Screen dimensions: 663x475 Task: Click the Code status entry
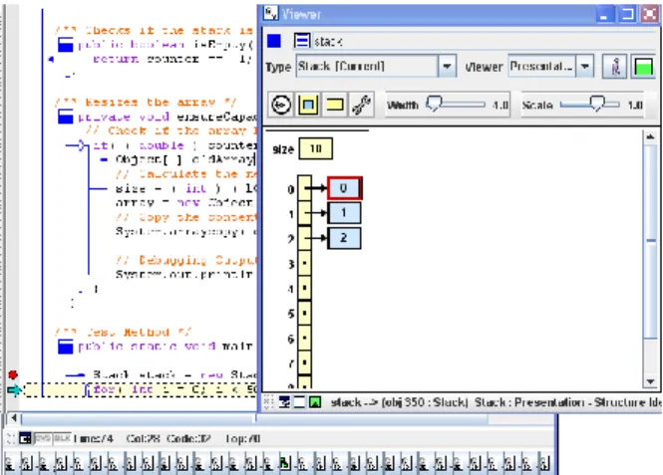(188, 439)
